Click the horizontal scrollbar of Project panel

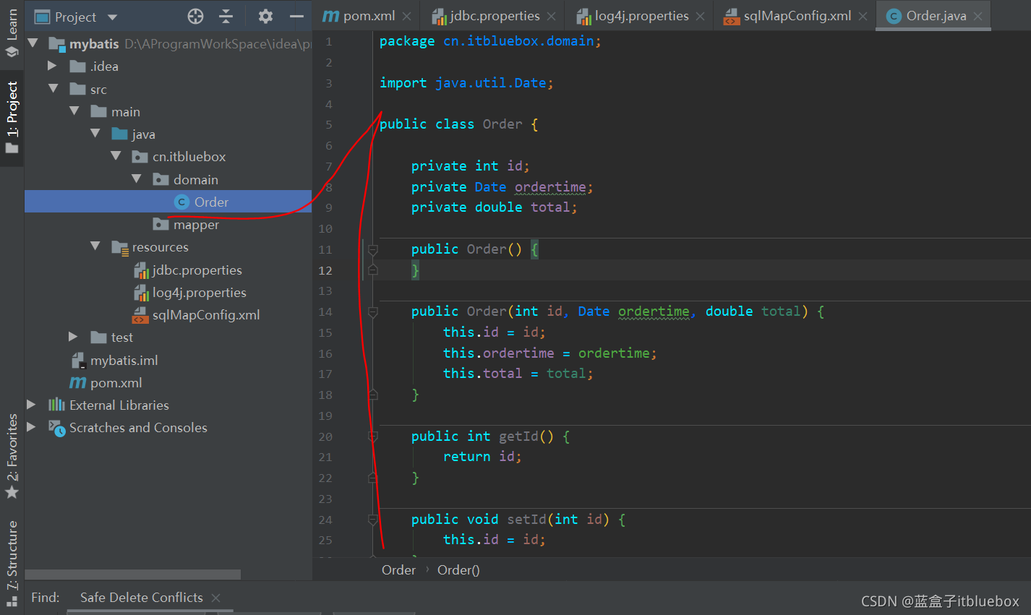(133, 575)
